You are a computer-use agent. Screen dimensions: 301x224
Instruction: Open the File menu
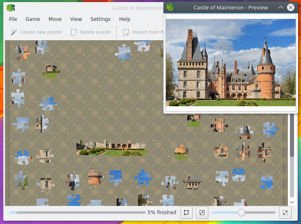pos(13,19)
